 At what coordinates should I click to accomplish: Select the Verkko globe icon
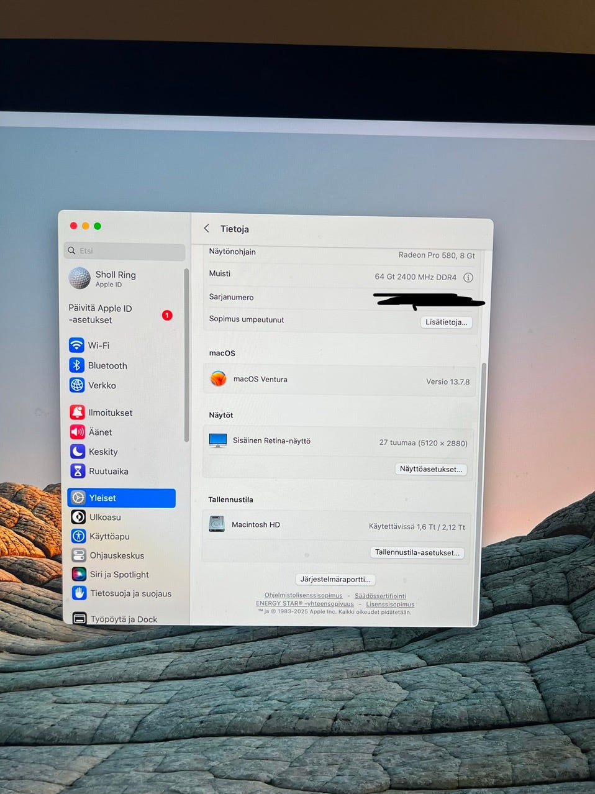coord(77,385)
